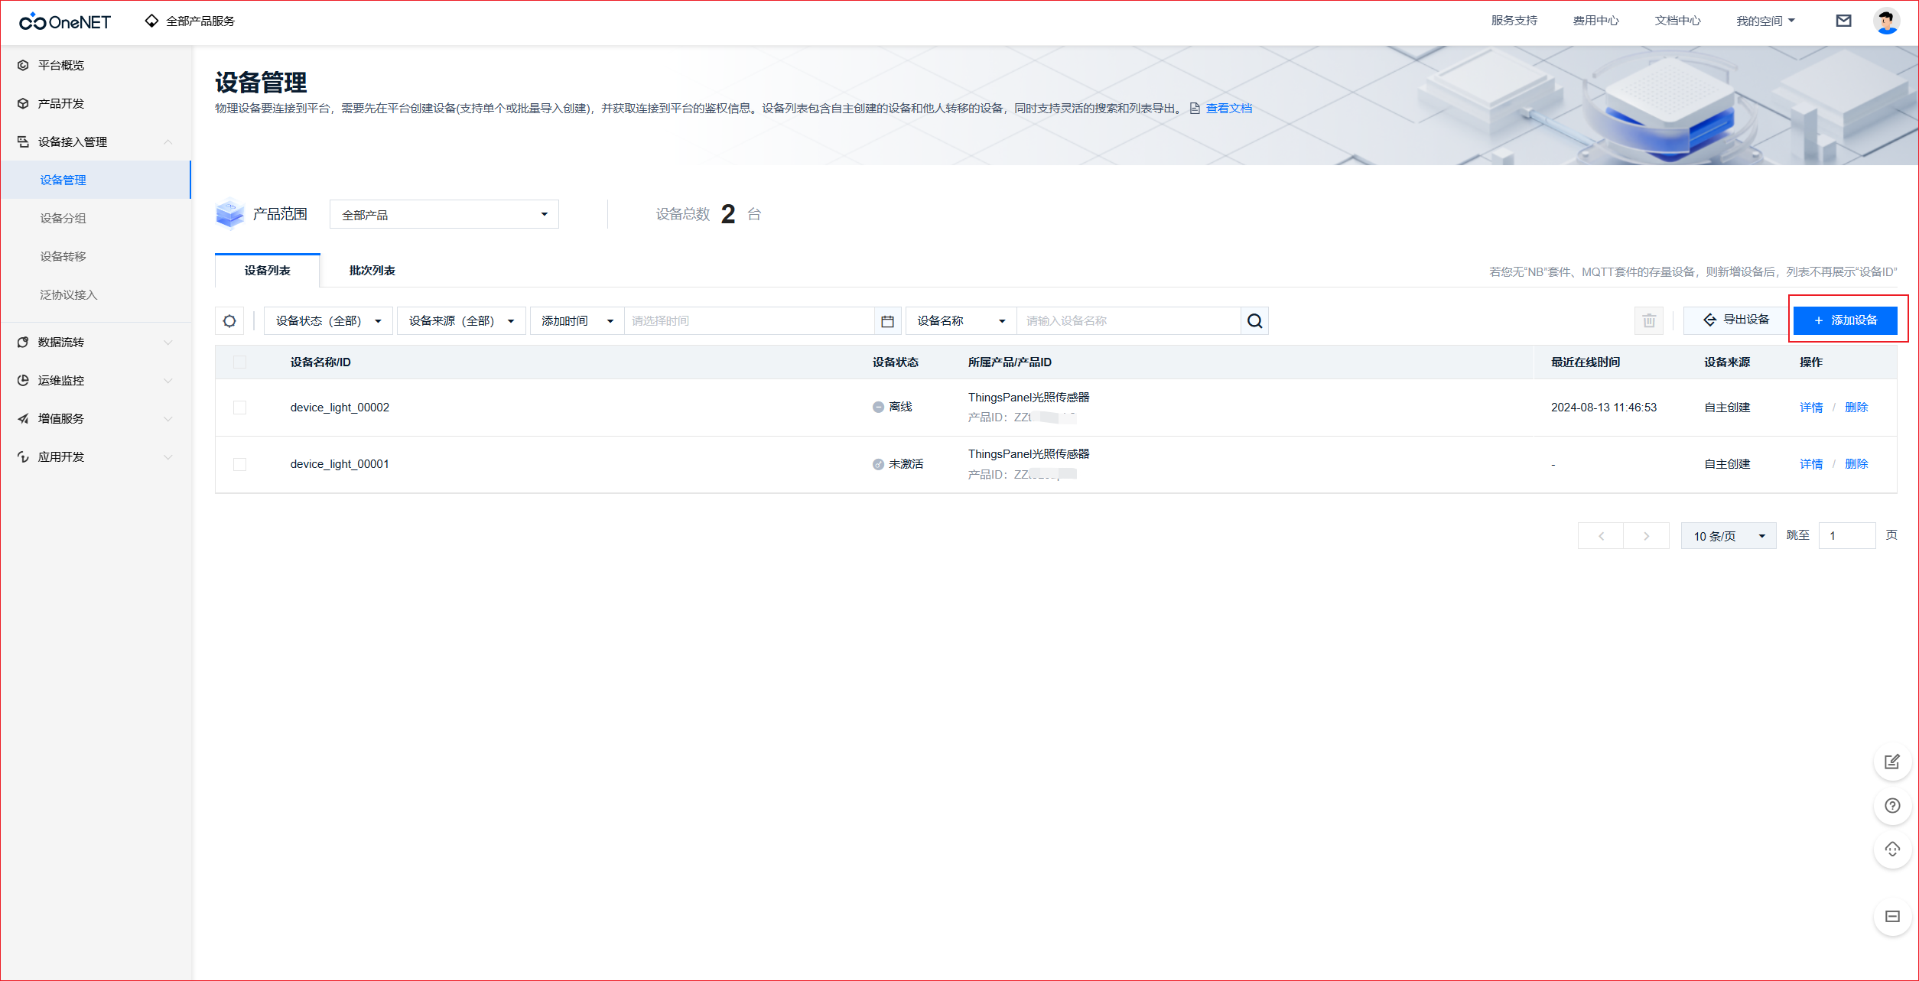This screenshot has height=981, width=1919.
Task: Open the 产品范围 全部产品 dropdown
Action: [444, 215]
